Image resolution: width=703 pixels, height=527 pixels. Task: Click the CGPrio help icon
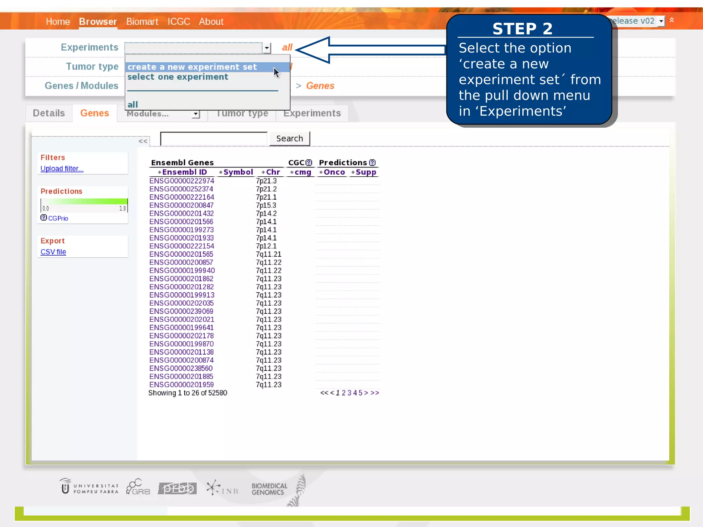(44, 218)
